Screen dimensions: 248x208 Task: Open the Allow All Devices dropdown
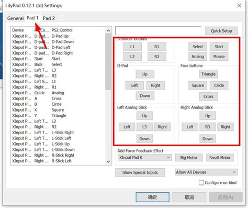pyautogui.click(x=206, y=172)
